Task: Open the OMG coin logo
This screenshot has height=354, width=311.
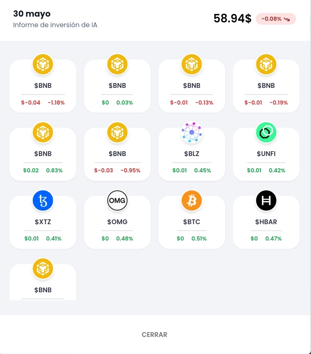Action: click(x=117, y=200)
